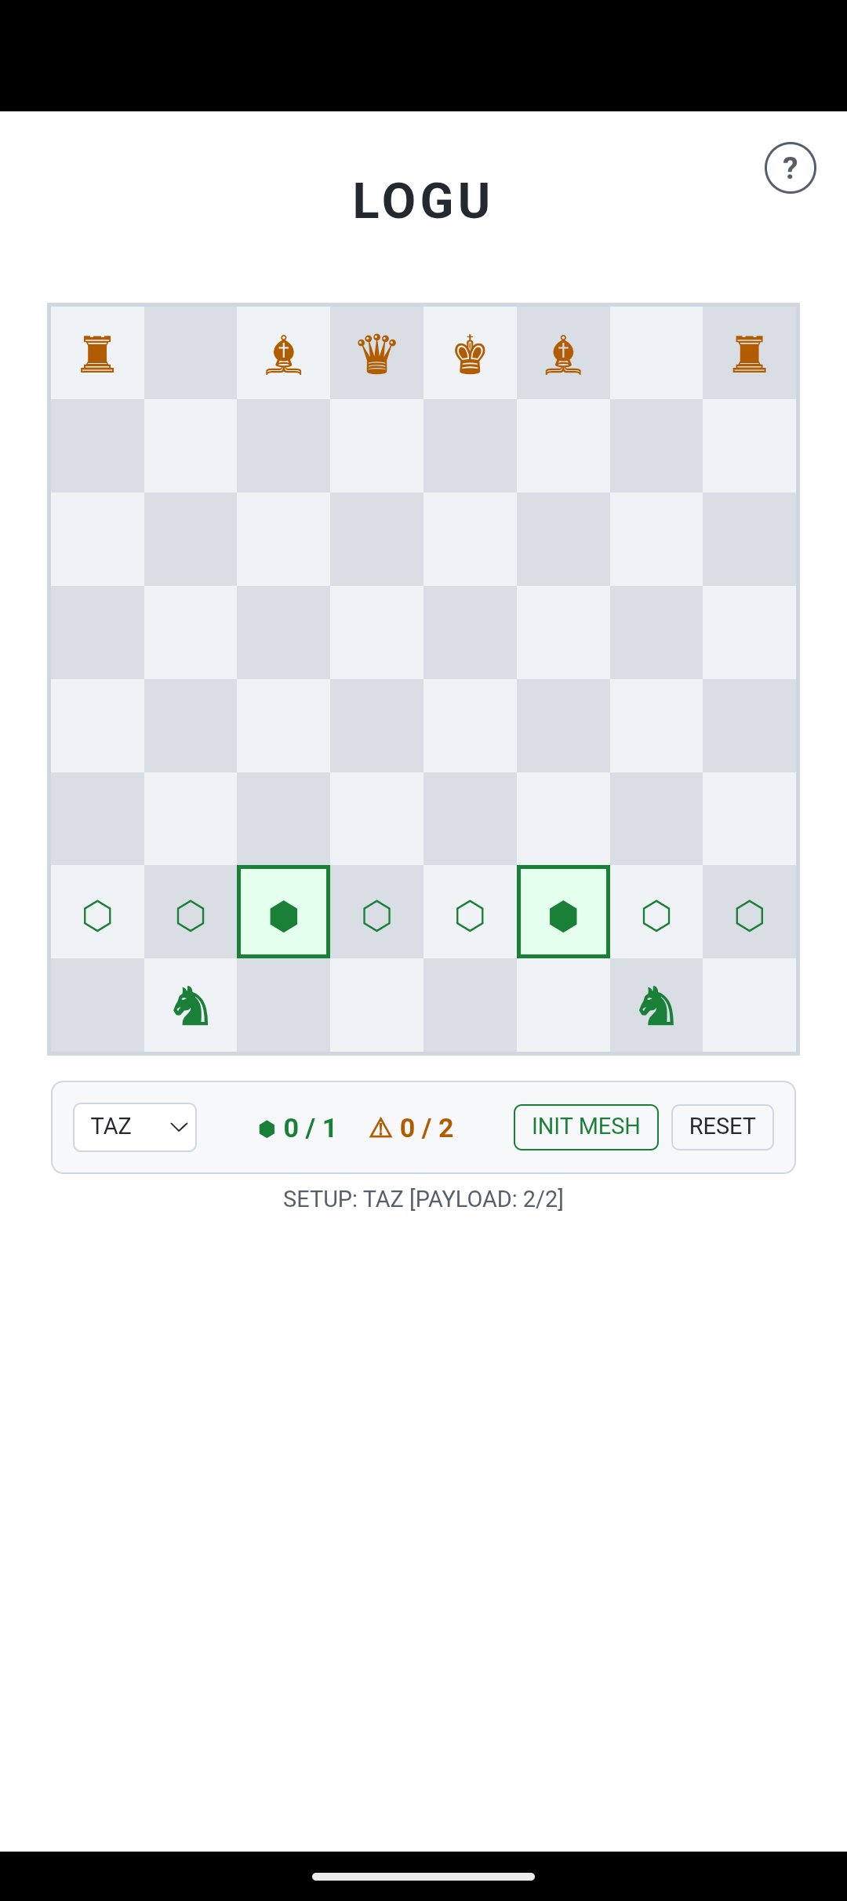Toggle the hollow hexagon below the queen's column
This screenshot has height=1901, width=847.
pyautogui.click(x=376, y=915)
